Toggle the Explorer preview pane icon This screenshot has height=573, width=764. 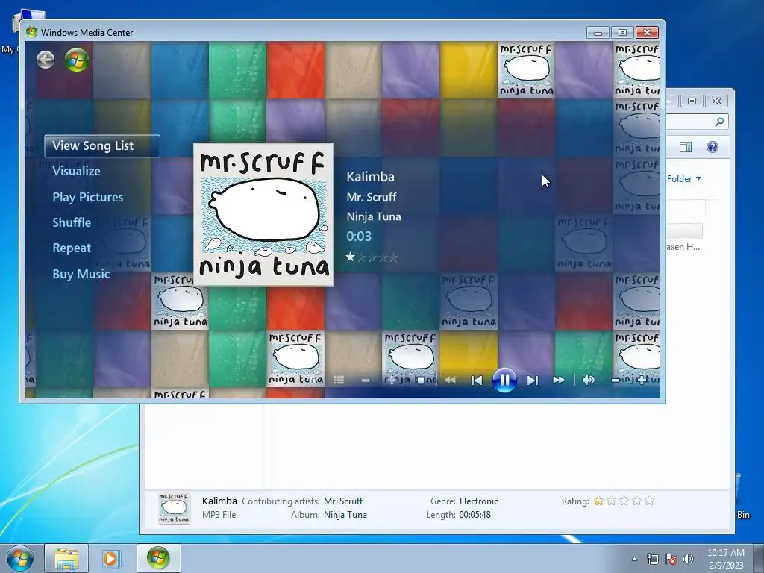686,147
